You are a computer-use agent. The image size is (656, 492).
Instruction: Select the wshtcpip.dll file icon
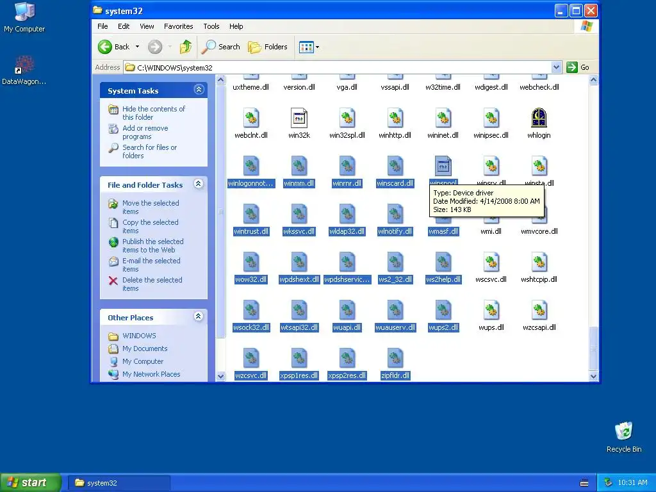pyautogui.click(x=539, y=263)
